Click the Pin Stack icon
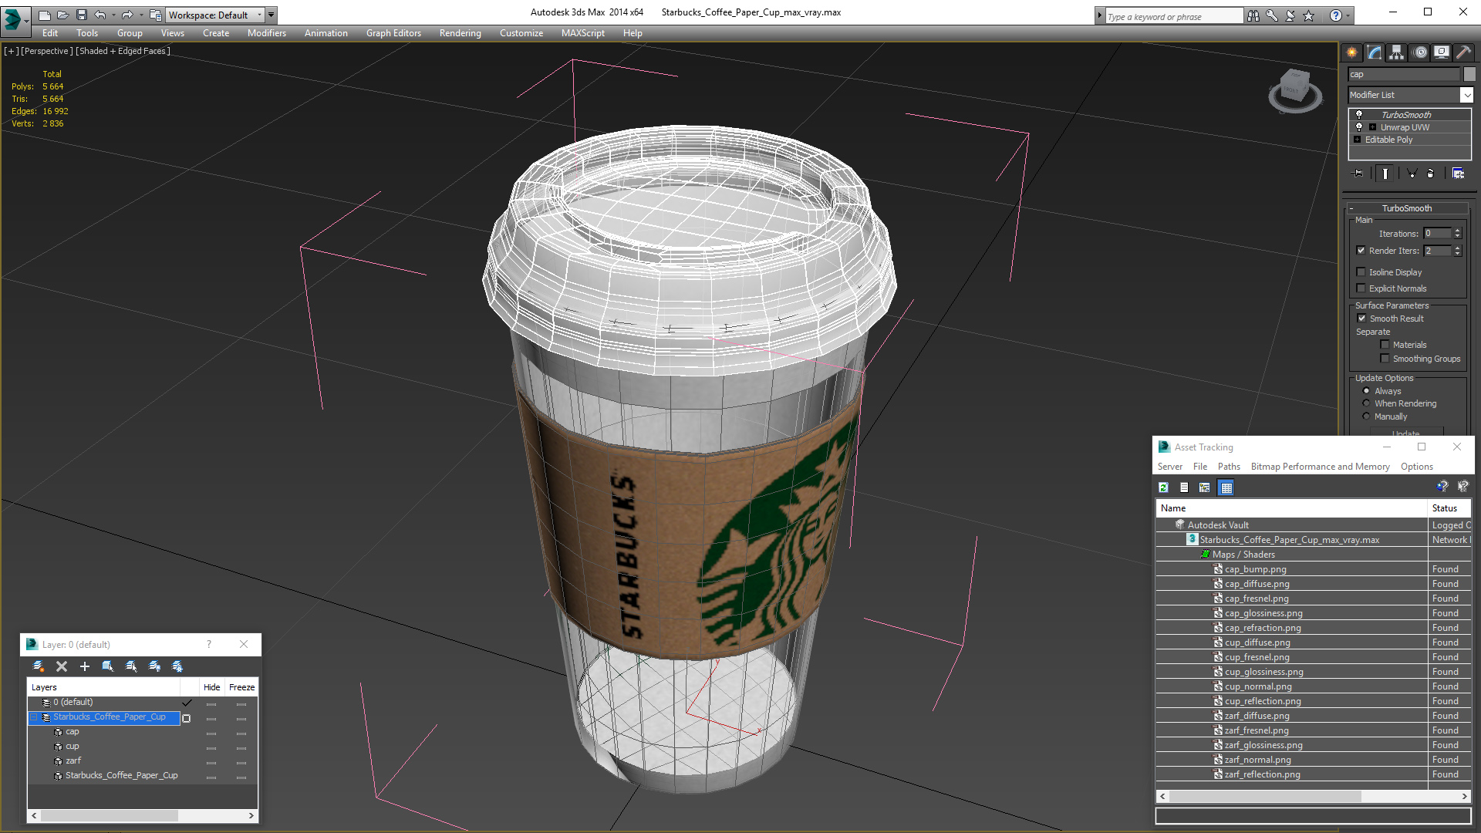 [1358, 174]
